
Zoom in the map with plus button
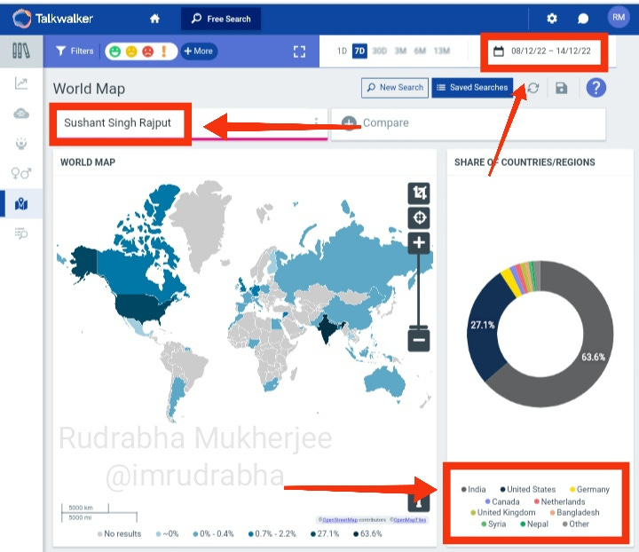pyautogui.click(x=419, y=243)
